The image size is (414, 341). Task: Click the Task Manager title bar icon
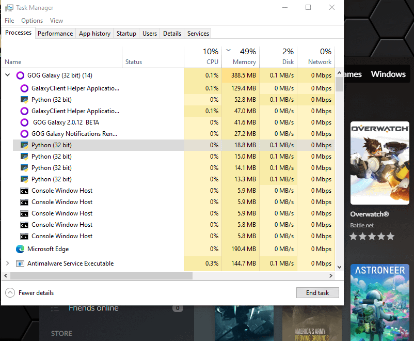tap(9, 8)
